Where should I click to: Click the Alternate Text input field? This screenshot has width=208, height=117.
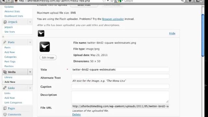pyautogui.click(x=120, y=76)
